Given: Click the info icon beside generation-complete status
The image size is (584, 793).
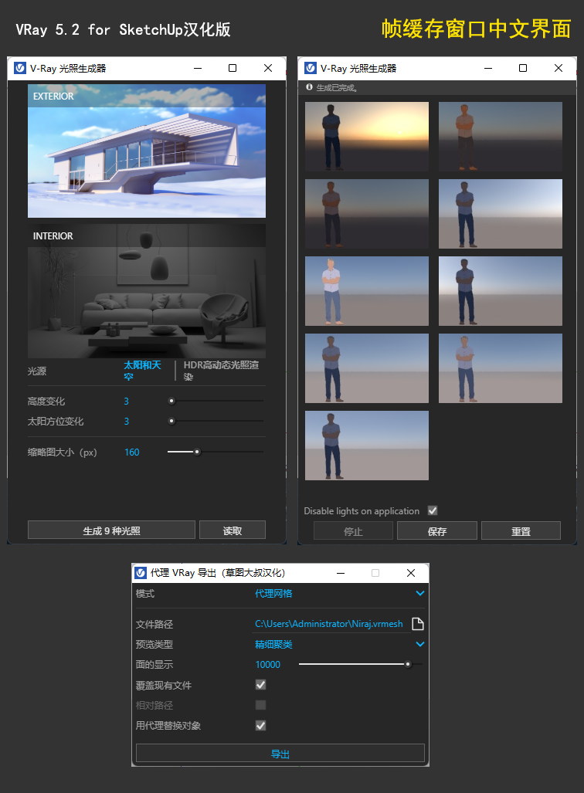Looking at the screenshot, I should click(309, 87).
